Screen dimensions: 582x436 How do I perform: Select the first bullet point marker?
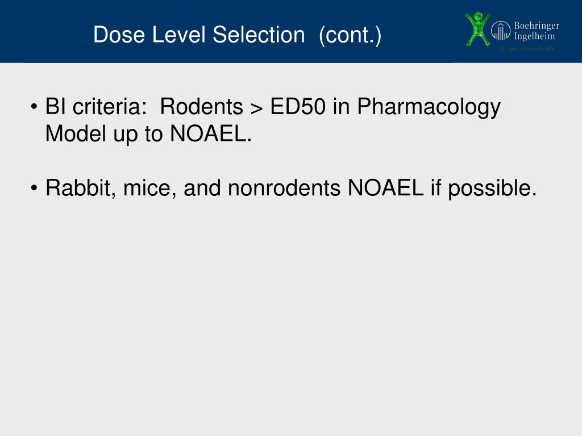click(34, 107)
